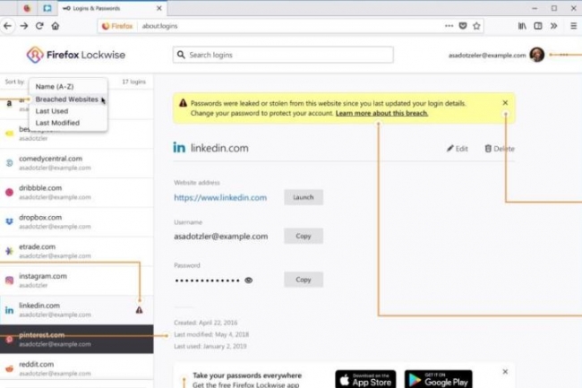Select the linkedin.com login entry

[76, 310]
